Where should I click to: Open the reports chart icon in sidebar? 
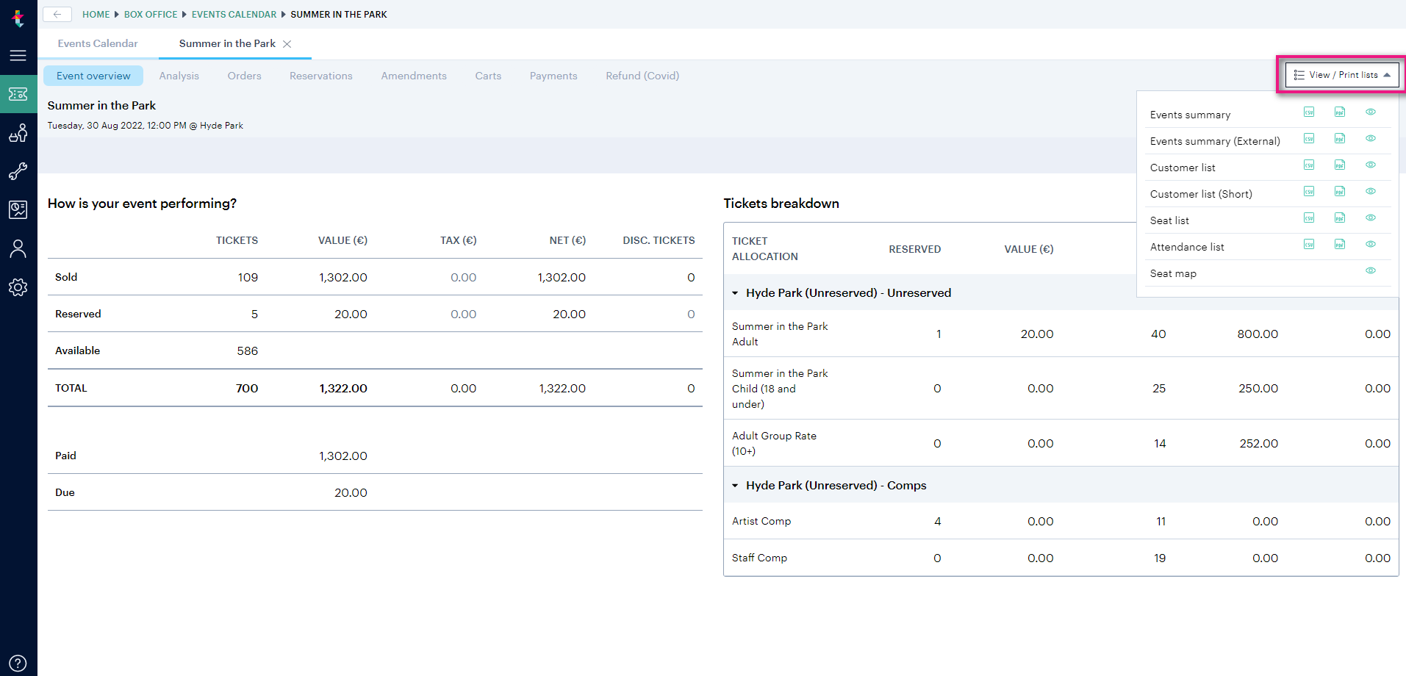pos(18,209)
